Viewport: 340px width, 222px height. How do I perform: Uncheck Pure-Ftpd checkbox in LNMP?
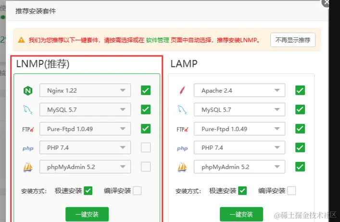[x=146, y=129]
